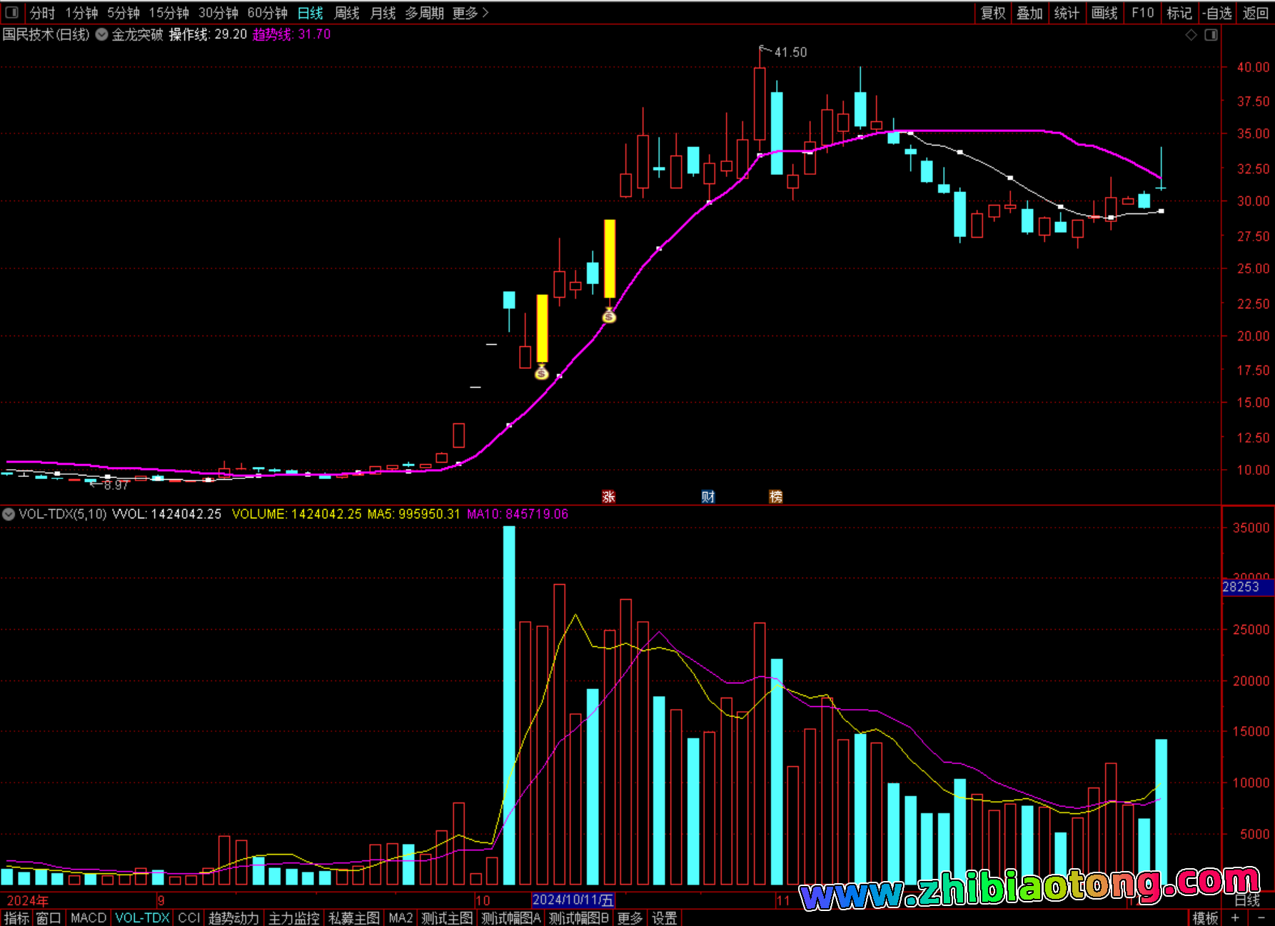Click the blue 财 marker icon
The width and height of the screenshot is (1275, 926).
(707, 497)
